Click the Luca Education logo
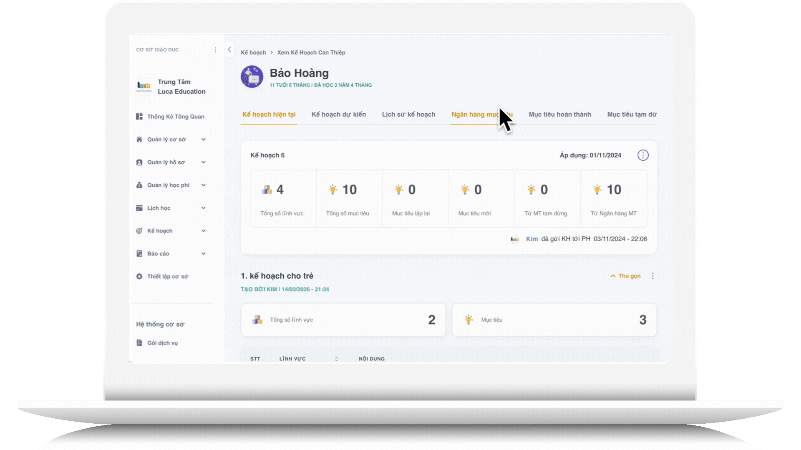Image resolution: width=801 pixels, height=450 pixels. 144,86
